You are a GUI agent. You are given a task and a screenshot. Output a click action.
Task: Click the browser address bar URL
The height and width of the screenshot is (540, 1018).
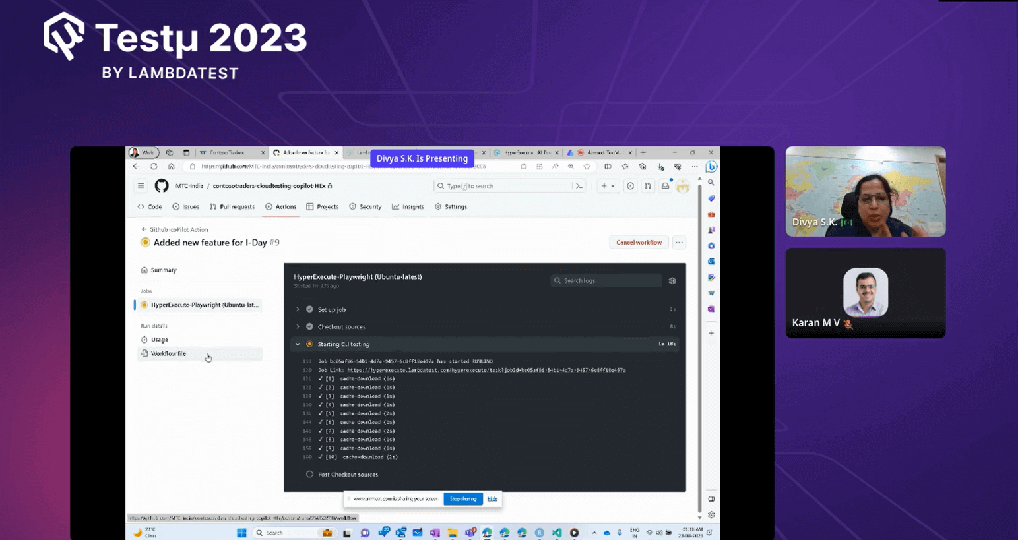344,167
